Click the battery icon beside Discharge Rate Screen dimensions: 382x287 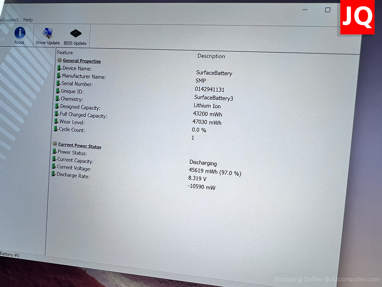pos(53,174)
